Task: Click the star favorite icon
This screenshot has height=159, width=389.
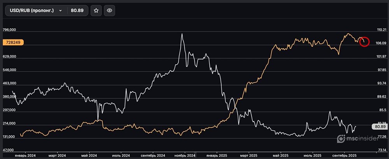Action: (96, 10)
